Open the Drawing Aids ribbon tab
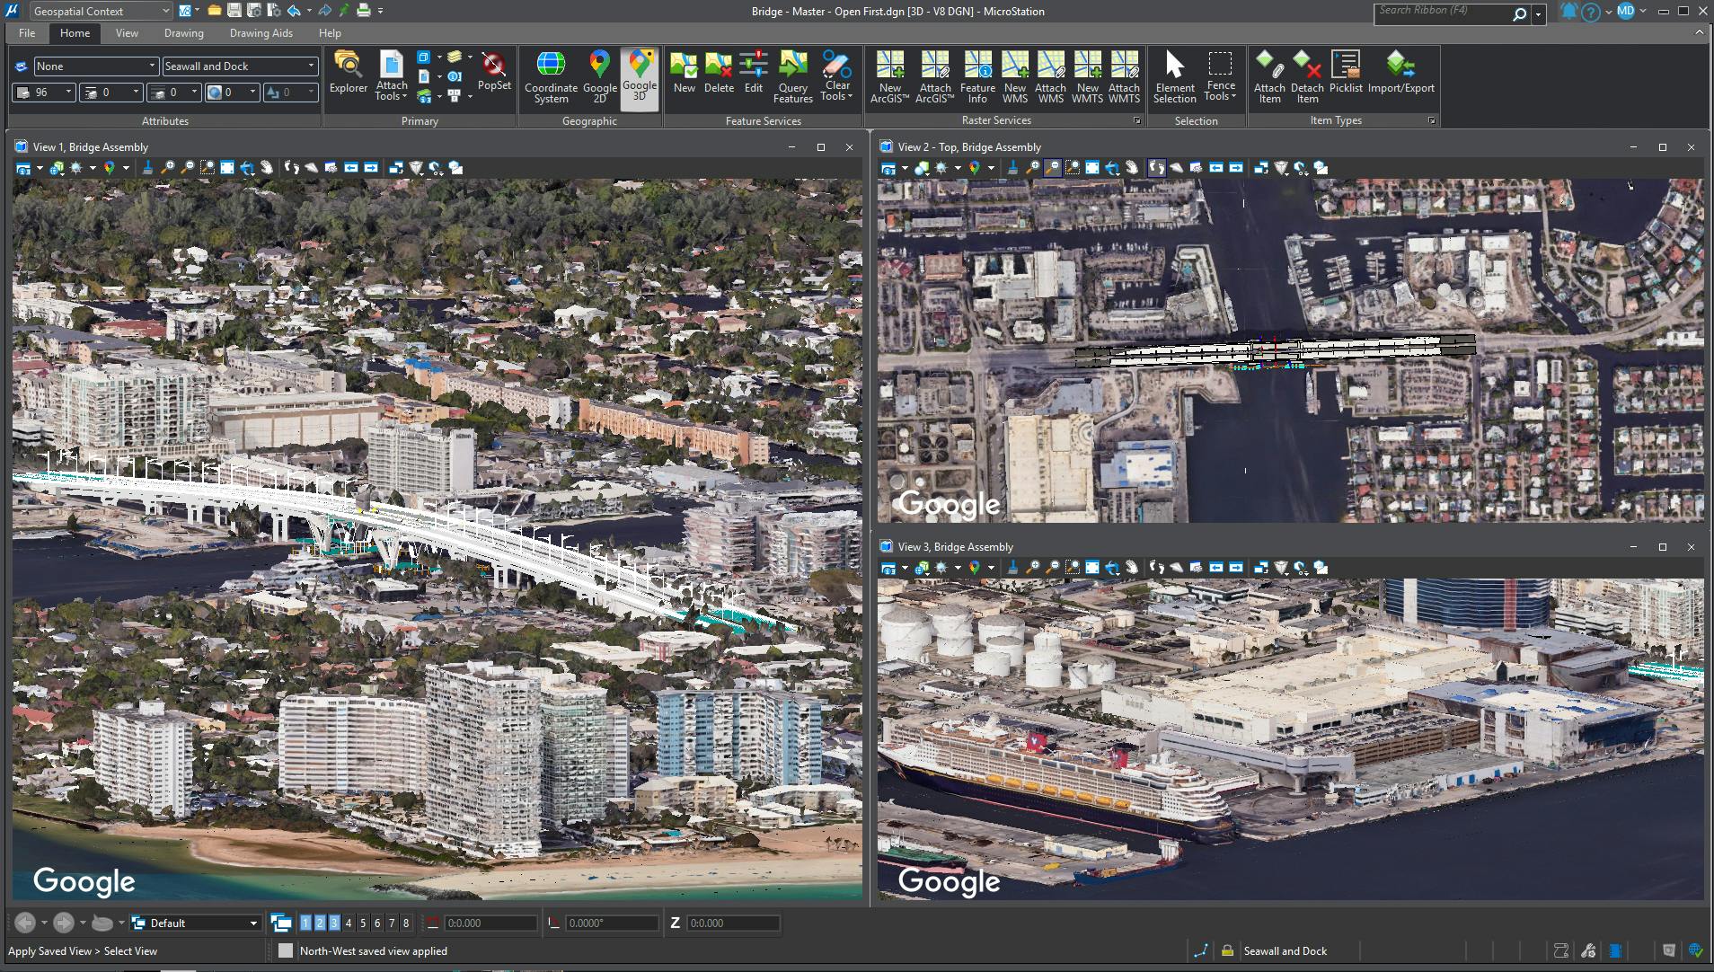The height and width of the screenshot is (972, 1714). 261,33
